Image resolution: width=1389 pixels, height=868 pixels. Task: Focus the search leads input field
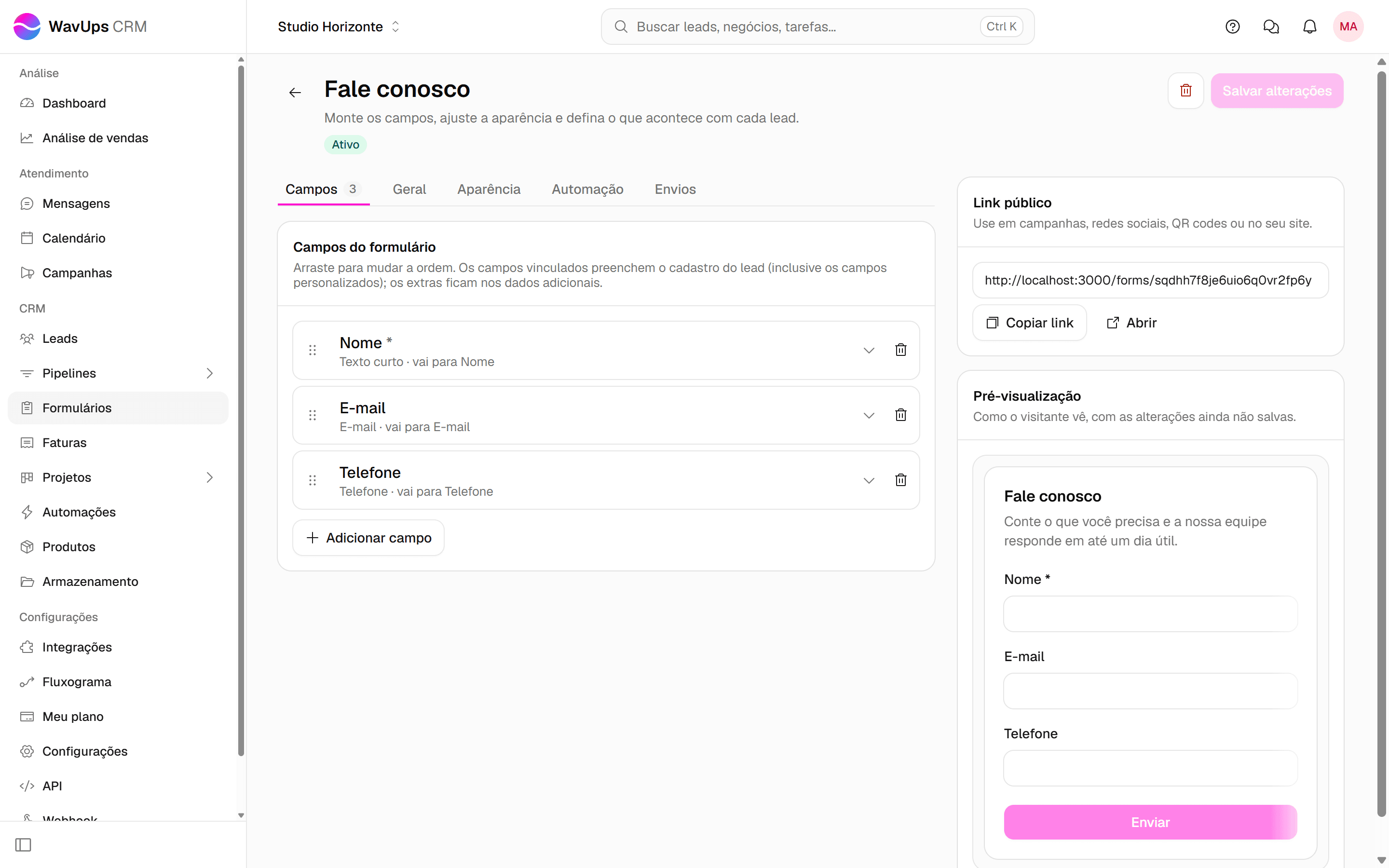pos(817,27)
